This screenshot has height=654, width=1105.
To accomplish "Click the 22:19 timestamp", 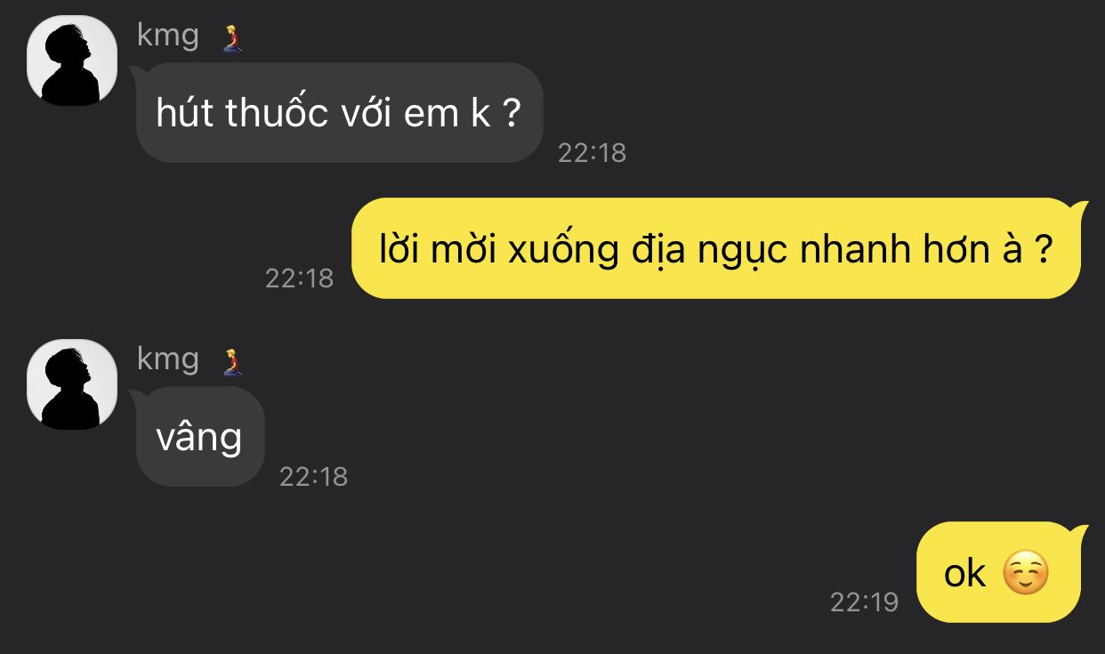I will coord(864,602).
